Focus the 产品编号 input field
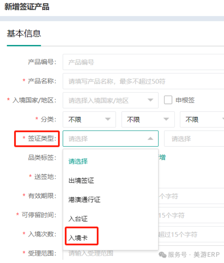Viewport: 224px width, 263px height. coord(143,62)
